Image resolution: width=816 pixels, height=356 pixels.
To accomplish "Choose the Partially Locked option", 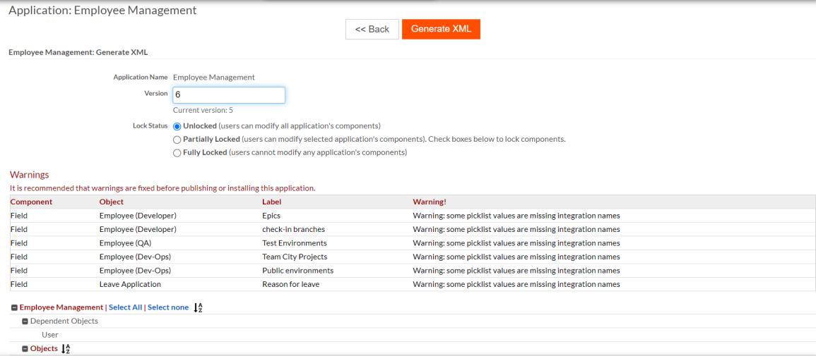I will [177, 140].
